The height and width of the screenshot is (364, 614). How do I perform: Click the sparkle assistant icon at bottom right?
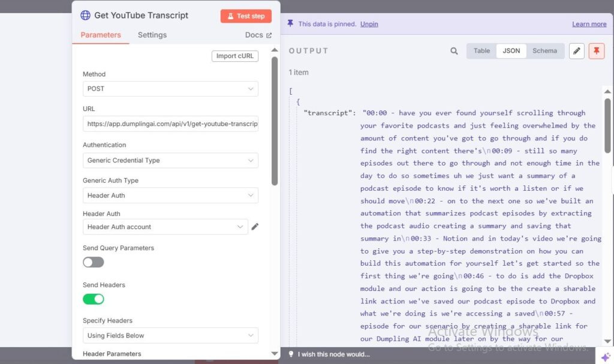[x=606, y=357]
